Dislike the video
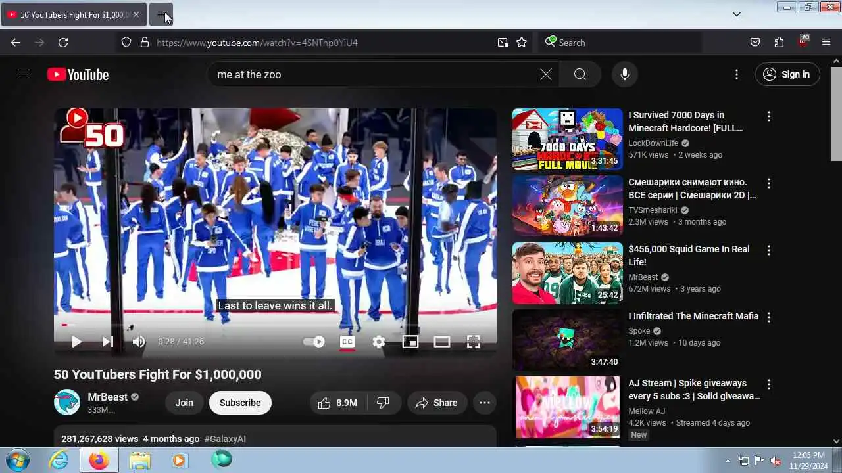The height and width of the screenshot is (473, 842). coord(383,403)
